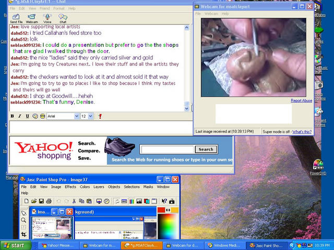Open the emoticon picker in chat
The image size is (334, 250).
[35, 116]
